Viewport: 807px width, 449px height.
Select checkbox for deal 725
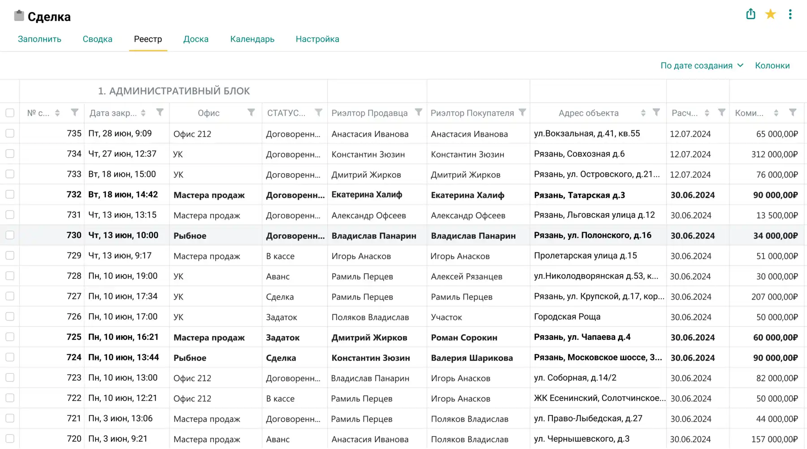coord(10,337)
